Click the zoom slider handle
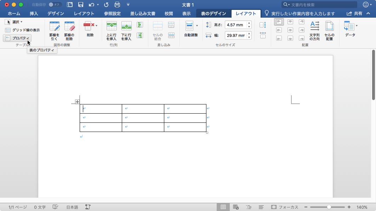Screen dimensions: 376x211 [x=329, y=207]
